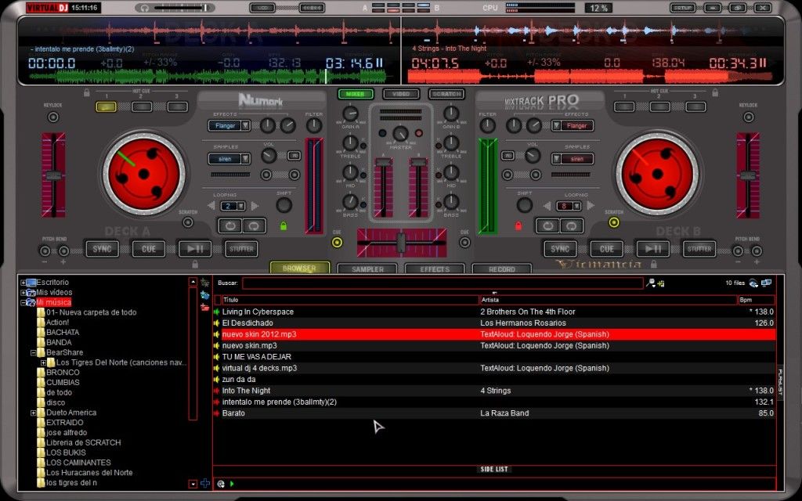Click the Deck A loop-out button

pyautogui.click(x=254, y=225)
